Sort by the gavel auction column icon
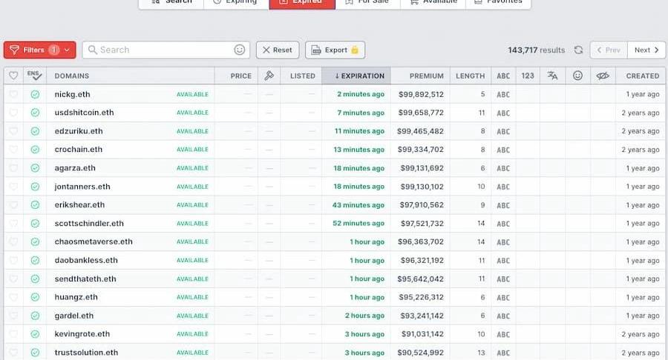668x360 pixels. tap(269, 76)
